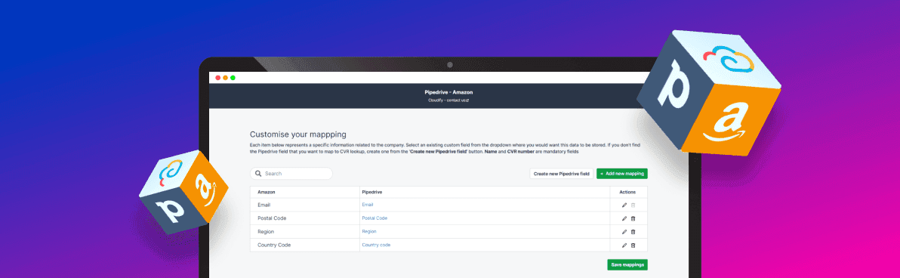
Task: Edit the Region mapping pencil icon
Action: [x=624, y=232]
